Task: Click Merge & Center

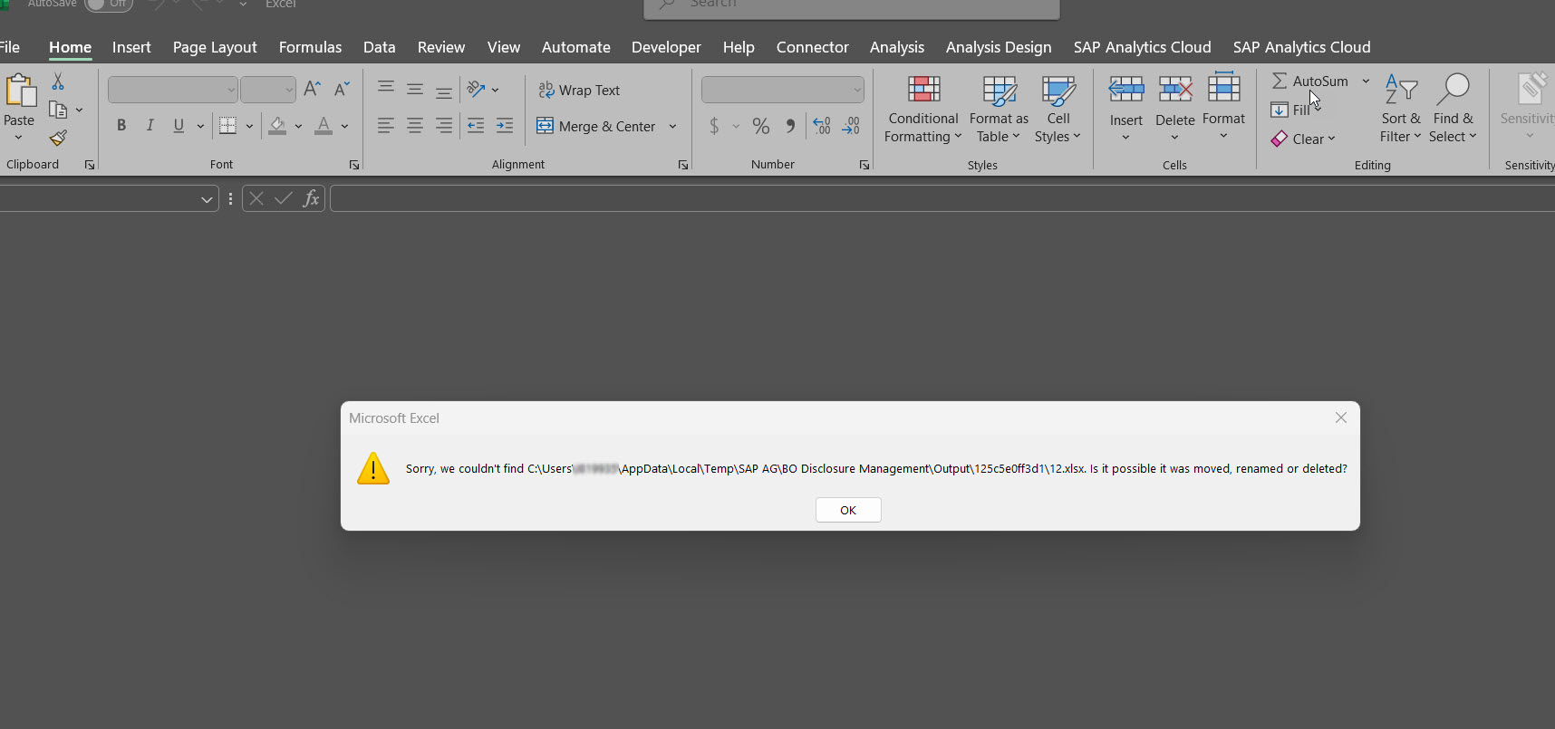Action: click(596, 126)
